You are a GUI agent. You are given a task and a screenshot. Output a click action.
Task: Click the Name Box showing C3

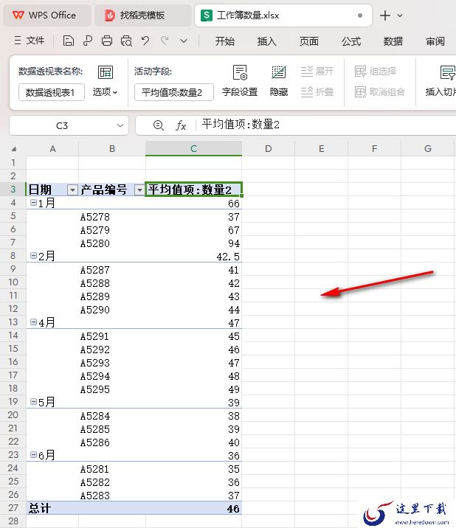point(62,125)
